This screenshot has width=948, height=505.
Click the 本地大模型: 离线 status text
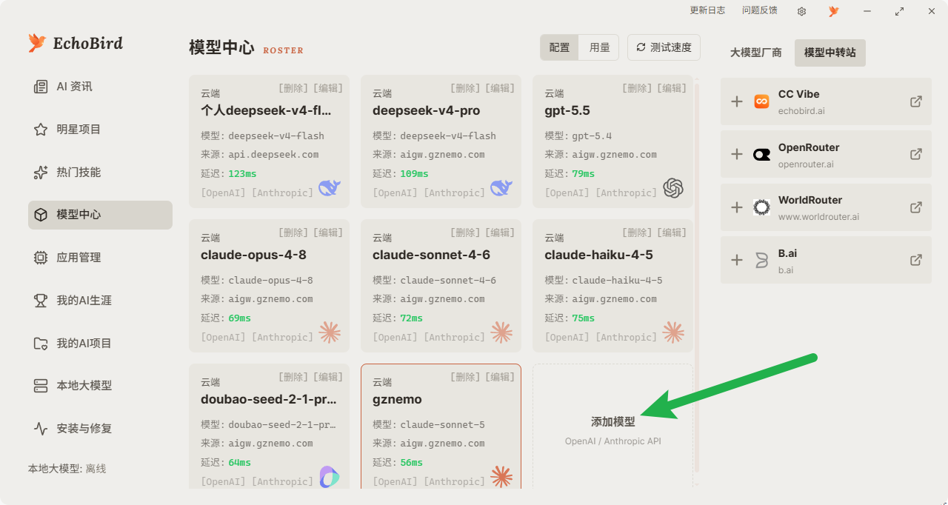(x=67, y=469)
